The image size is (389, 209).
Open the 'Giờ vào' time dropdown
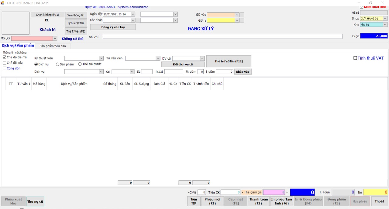(237, 15)
